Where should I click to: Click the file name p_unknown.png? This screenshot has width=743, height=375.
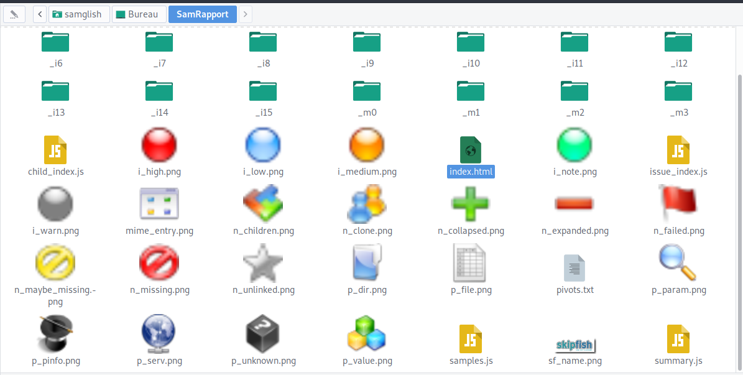(x=264, y=361)
